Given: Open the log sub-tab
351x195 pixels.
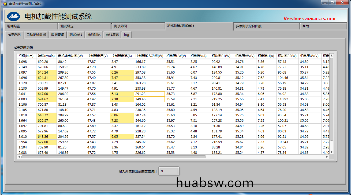Looking at the screenshot, I should click(126, 35).
